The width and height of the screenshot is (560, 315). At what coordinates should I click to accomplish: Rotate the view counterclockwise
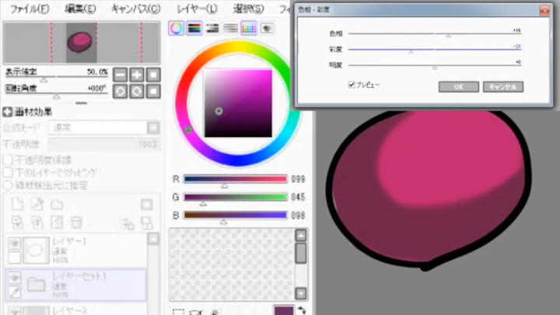click(121, 92)
